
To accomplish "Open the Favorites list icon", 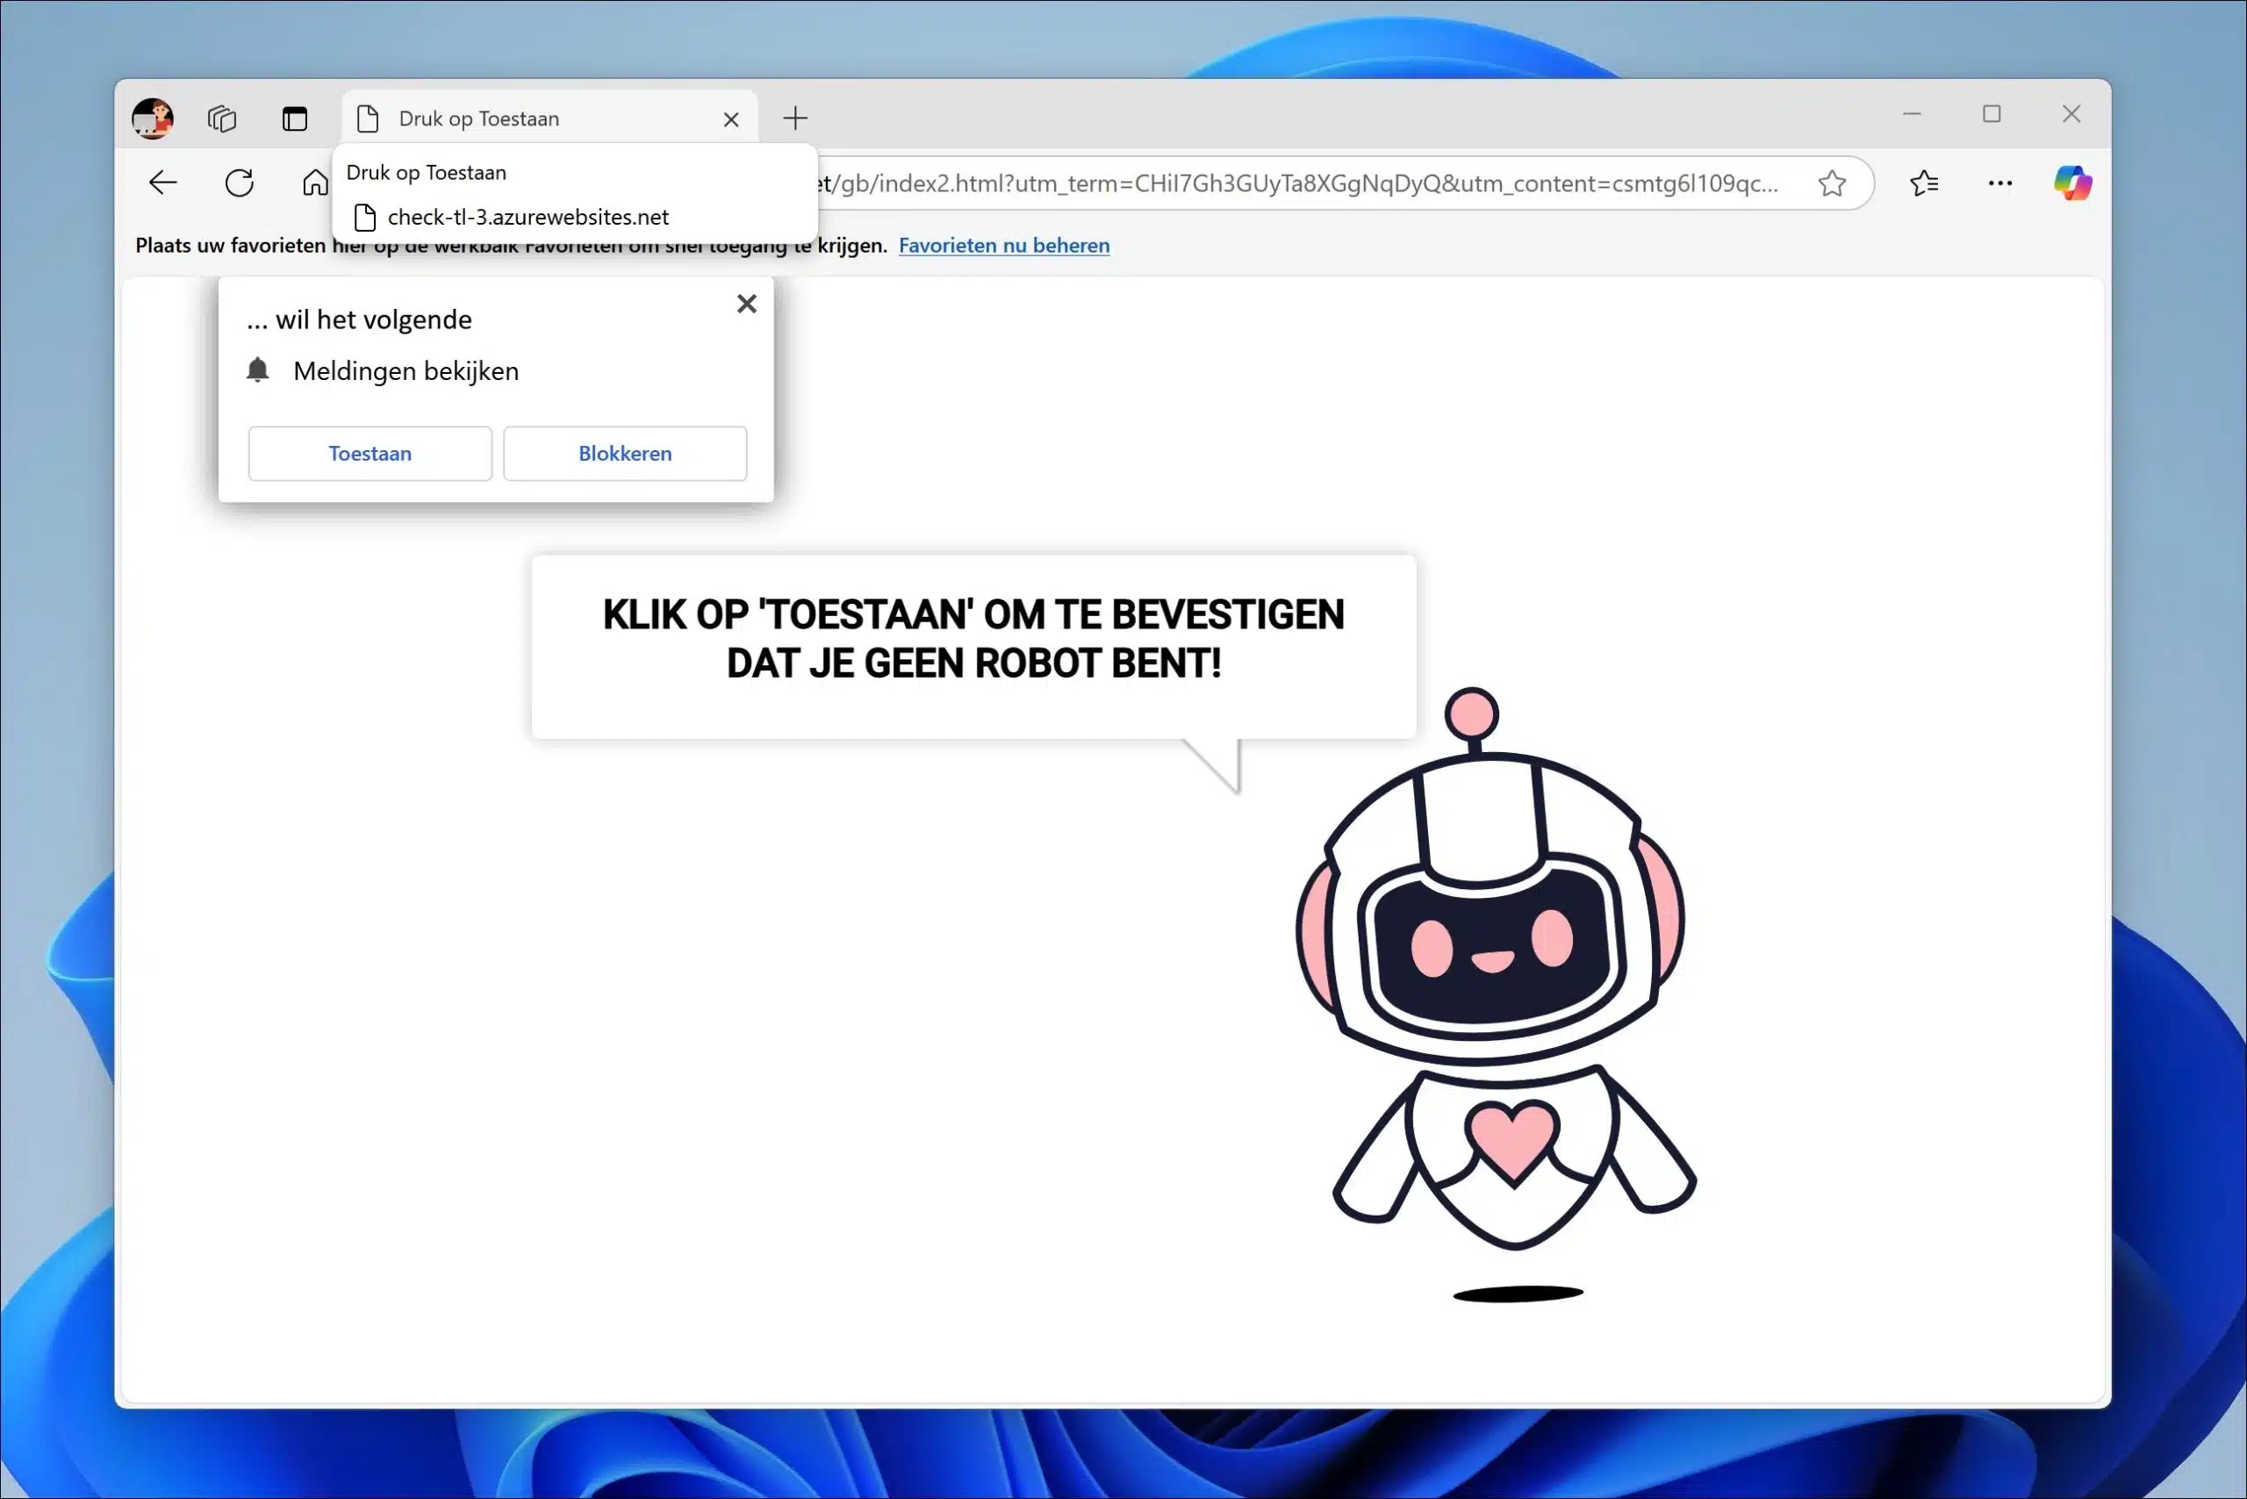I will pyautogui.click(x=1924, y=183).
